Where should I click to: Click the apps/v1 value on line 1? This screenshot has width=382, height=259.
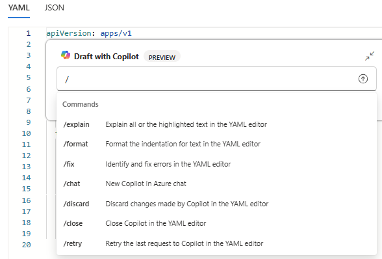(x=116, y=33)
